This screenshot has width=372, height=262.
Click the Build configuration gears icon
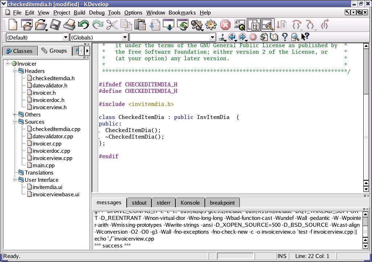click(x=197, y=25)
